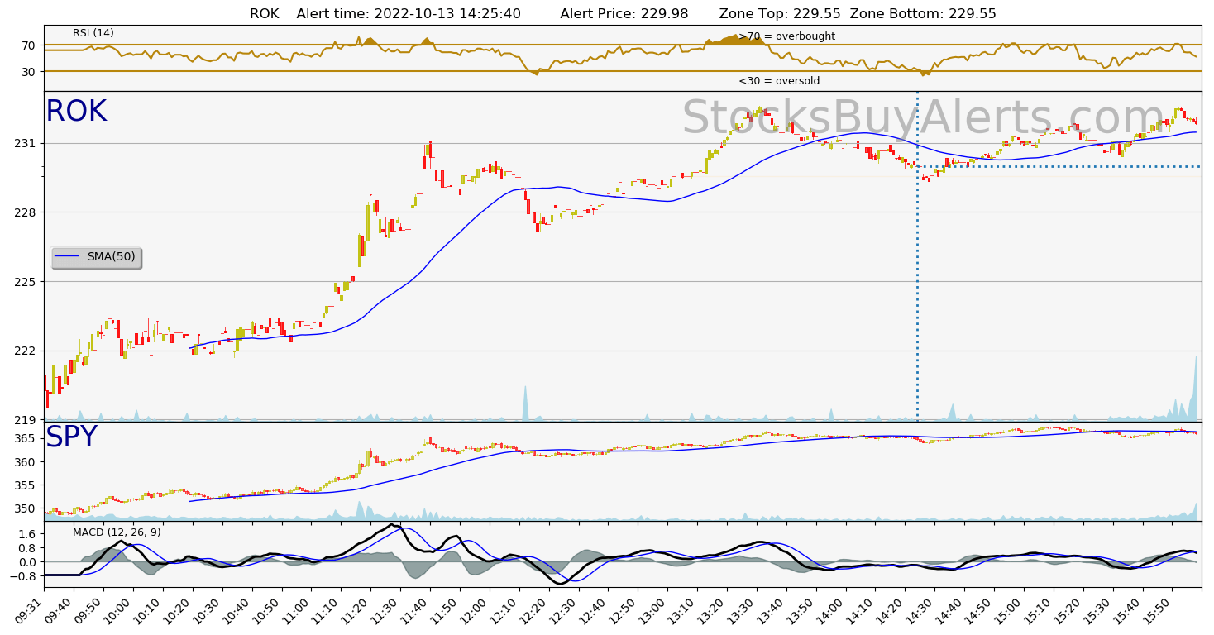The width and height of the screenshot is (1214, 635).
Task: Click the 'Zone Top: 229.55' text in title
Action: click(x=780, y=13)
